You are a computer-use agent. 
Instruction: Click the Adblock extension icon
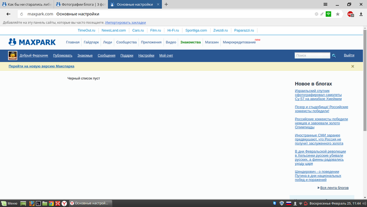[x=350, y=14]
